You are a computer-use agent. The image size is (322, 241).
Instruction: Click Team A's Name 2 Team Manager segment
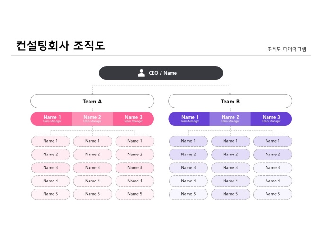tap(92, 119)
